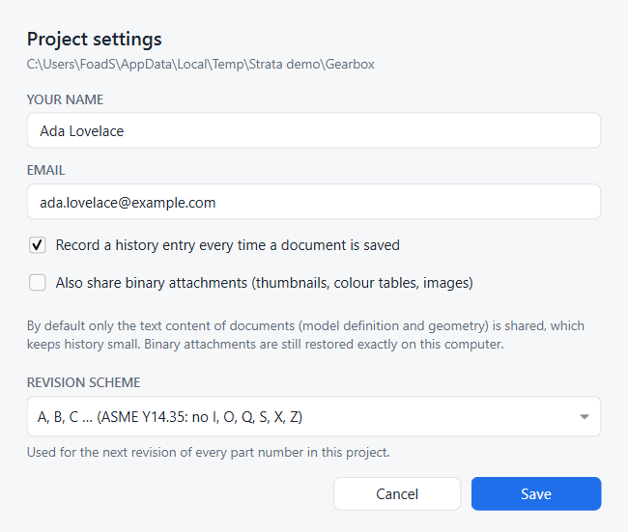Click the 'Used for the next revision' hint text

click(209, 452)
